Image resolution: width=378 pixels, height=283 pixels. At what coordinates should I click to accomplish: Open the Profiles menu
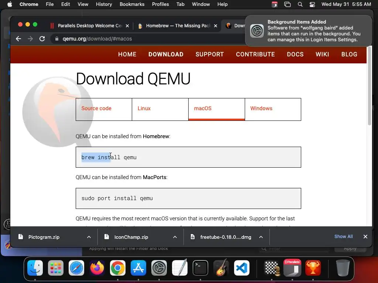pyautogui.click(x=160, y=4)
